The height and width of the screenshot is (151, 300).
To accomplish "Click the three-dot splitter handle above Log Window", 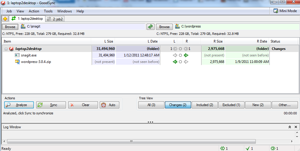I will click(150, 122).
